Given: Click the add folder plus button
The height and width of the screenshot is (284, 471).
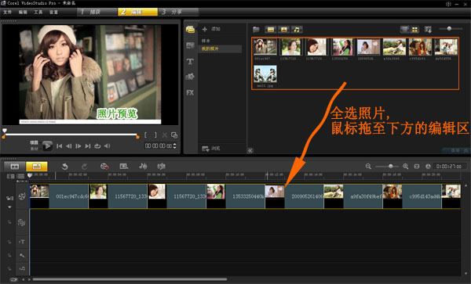Looking at the screenshot, I should coord(205,29).
